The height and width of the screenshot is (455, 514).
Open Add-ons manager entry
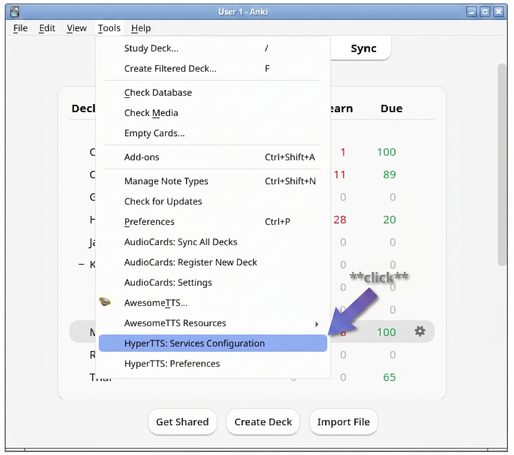(x=213, y=157)
